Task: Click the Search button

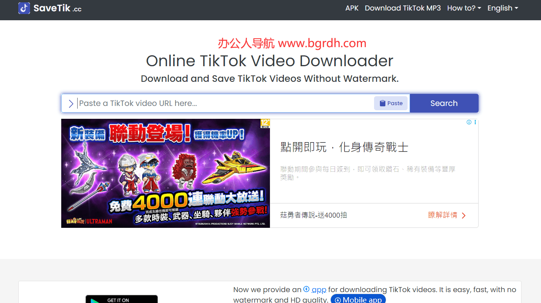Action: (x=443, y=103)
